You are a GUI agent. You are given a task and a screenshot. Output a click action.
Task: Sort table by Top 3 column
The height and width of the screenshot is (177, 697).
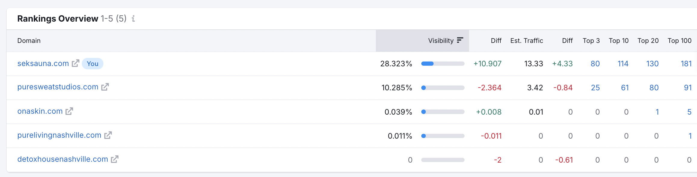pyautogui.click(x=591, y=41)
